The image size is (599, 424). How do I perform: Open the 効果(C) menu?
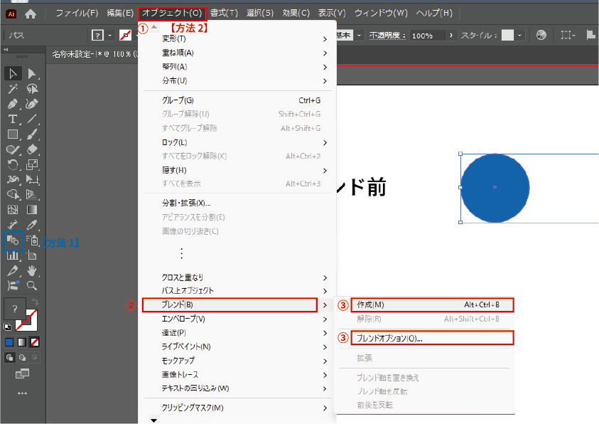296,14
